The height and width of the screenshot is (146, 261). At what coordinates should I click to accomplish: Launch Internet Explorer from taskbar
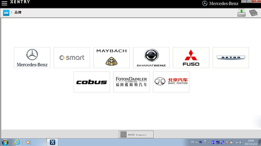click(x=17, y=142)
